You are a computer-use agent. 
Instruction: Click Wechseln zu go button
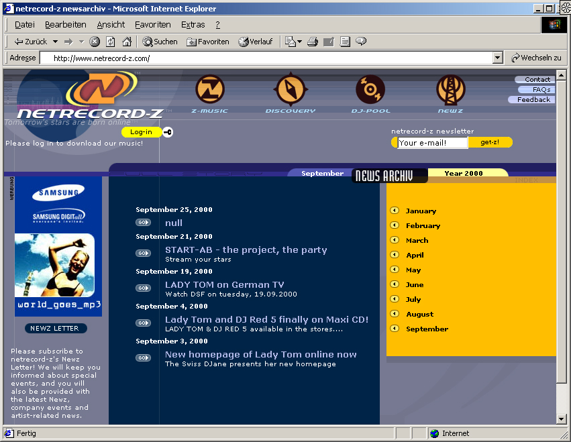tap(536, 58)
